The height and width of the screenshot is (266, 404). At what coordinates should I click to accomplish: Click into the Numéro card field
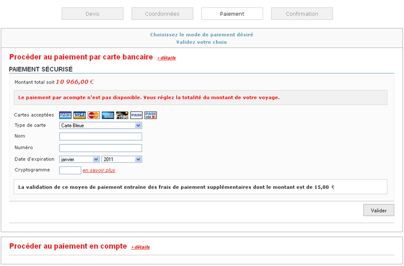tap(100, 148)
